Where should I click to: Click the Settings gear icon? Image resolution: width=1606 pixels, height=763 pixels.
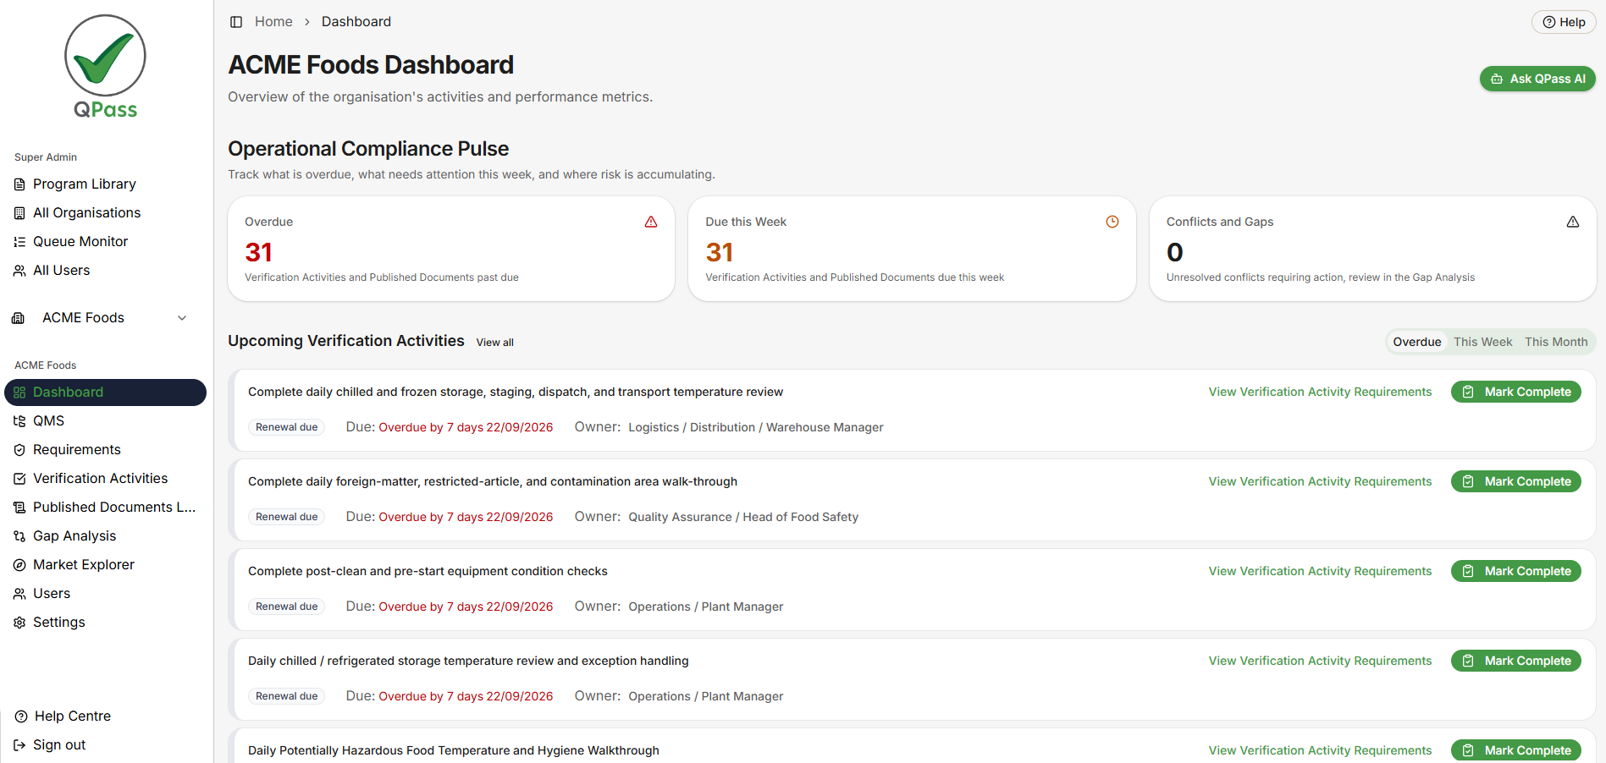[19, 623]
